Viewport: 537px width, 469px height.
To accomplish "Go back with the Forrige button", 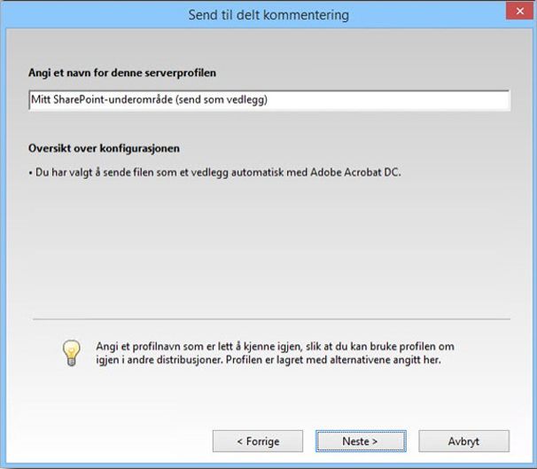I will [257, 441].
